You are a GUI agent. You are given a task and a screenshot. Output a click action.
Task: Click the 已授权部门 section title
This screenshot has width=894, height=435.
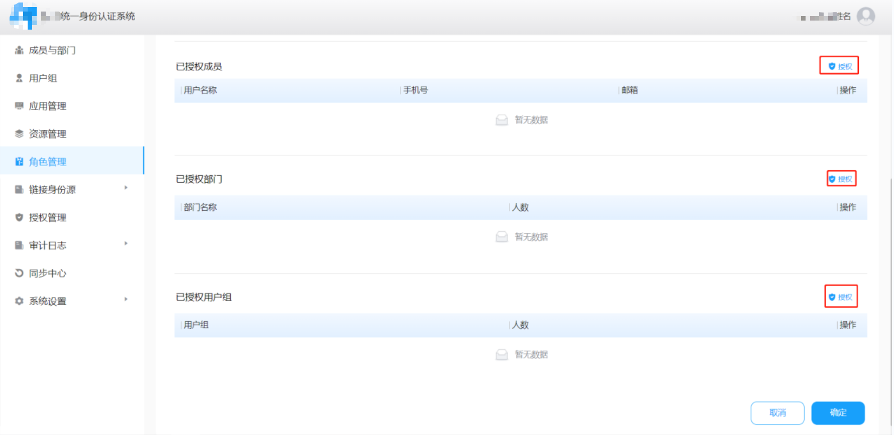click(x=199, y=179)
